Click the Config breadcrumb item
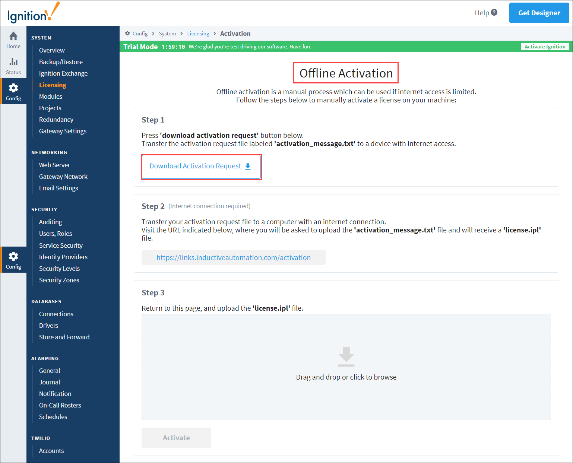 coord(140,34)
